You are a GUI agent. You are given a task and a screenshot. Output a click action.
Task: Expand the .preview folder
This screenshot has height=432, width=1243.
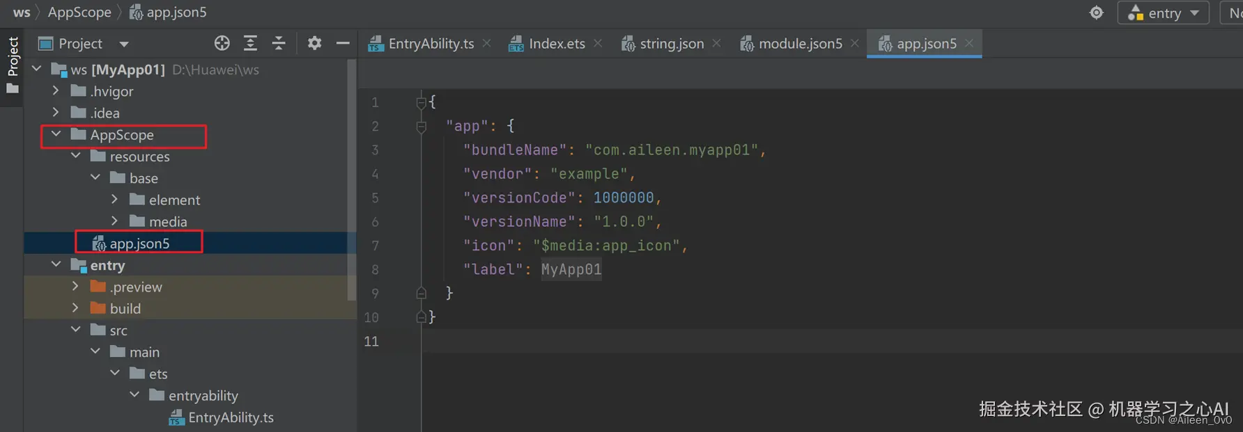(76, 286)
